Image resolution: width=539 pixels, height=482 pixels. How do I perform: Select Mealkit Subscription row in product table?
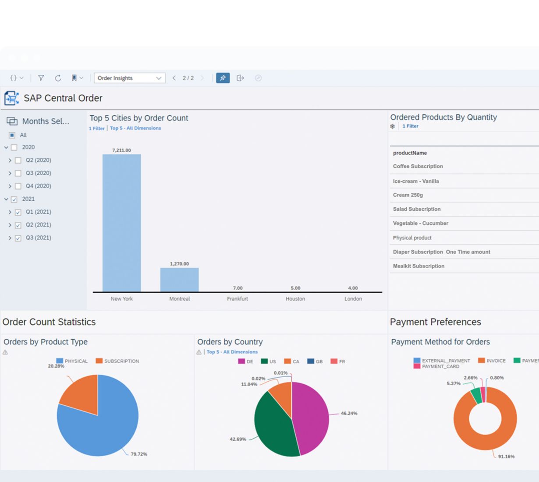pyautogui.click(x=418, y=266)
